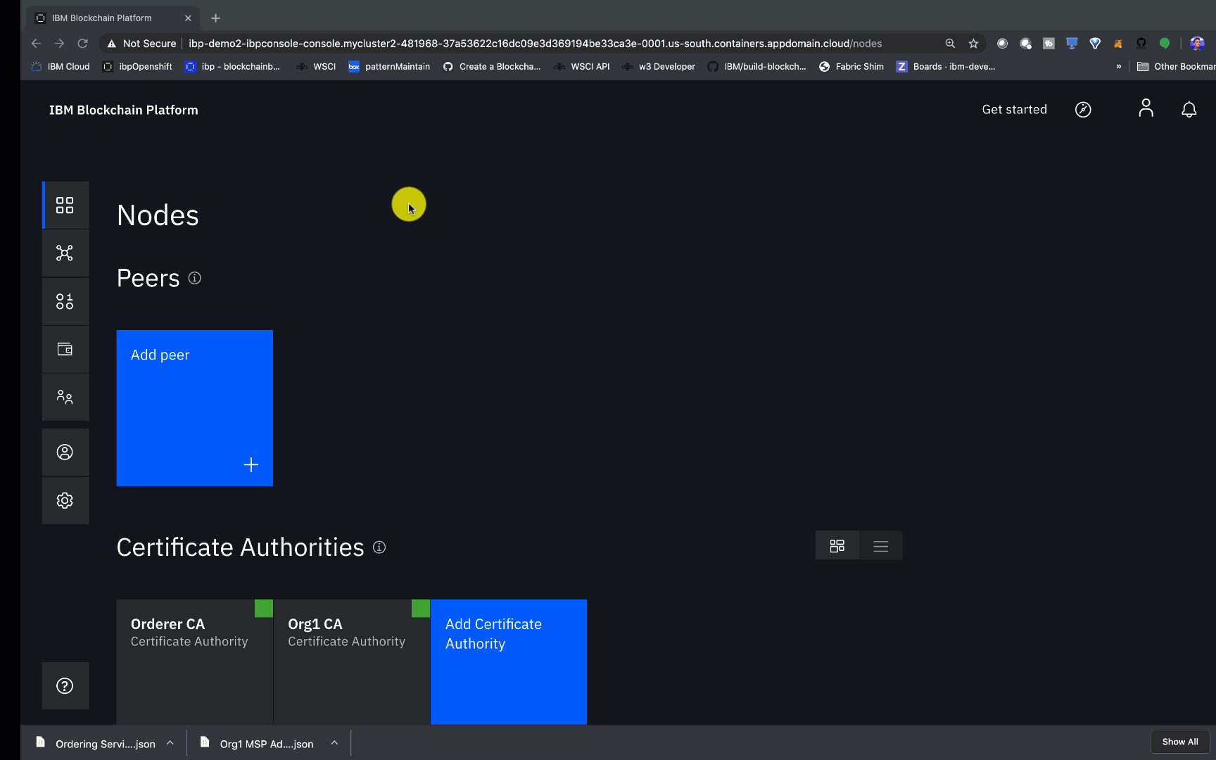Open the ibp - blockchainb... bookmark
The width and height of the screenshot is (1216, 760).
[232, 67]
